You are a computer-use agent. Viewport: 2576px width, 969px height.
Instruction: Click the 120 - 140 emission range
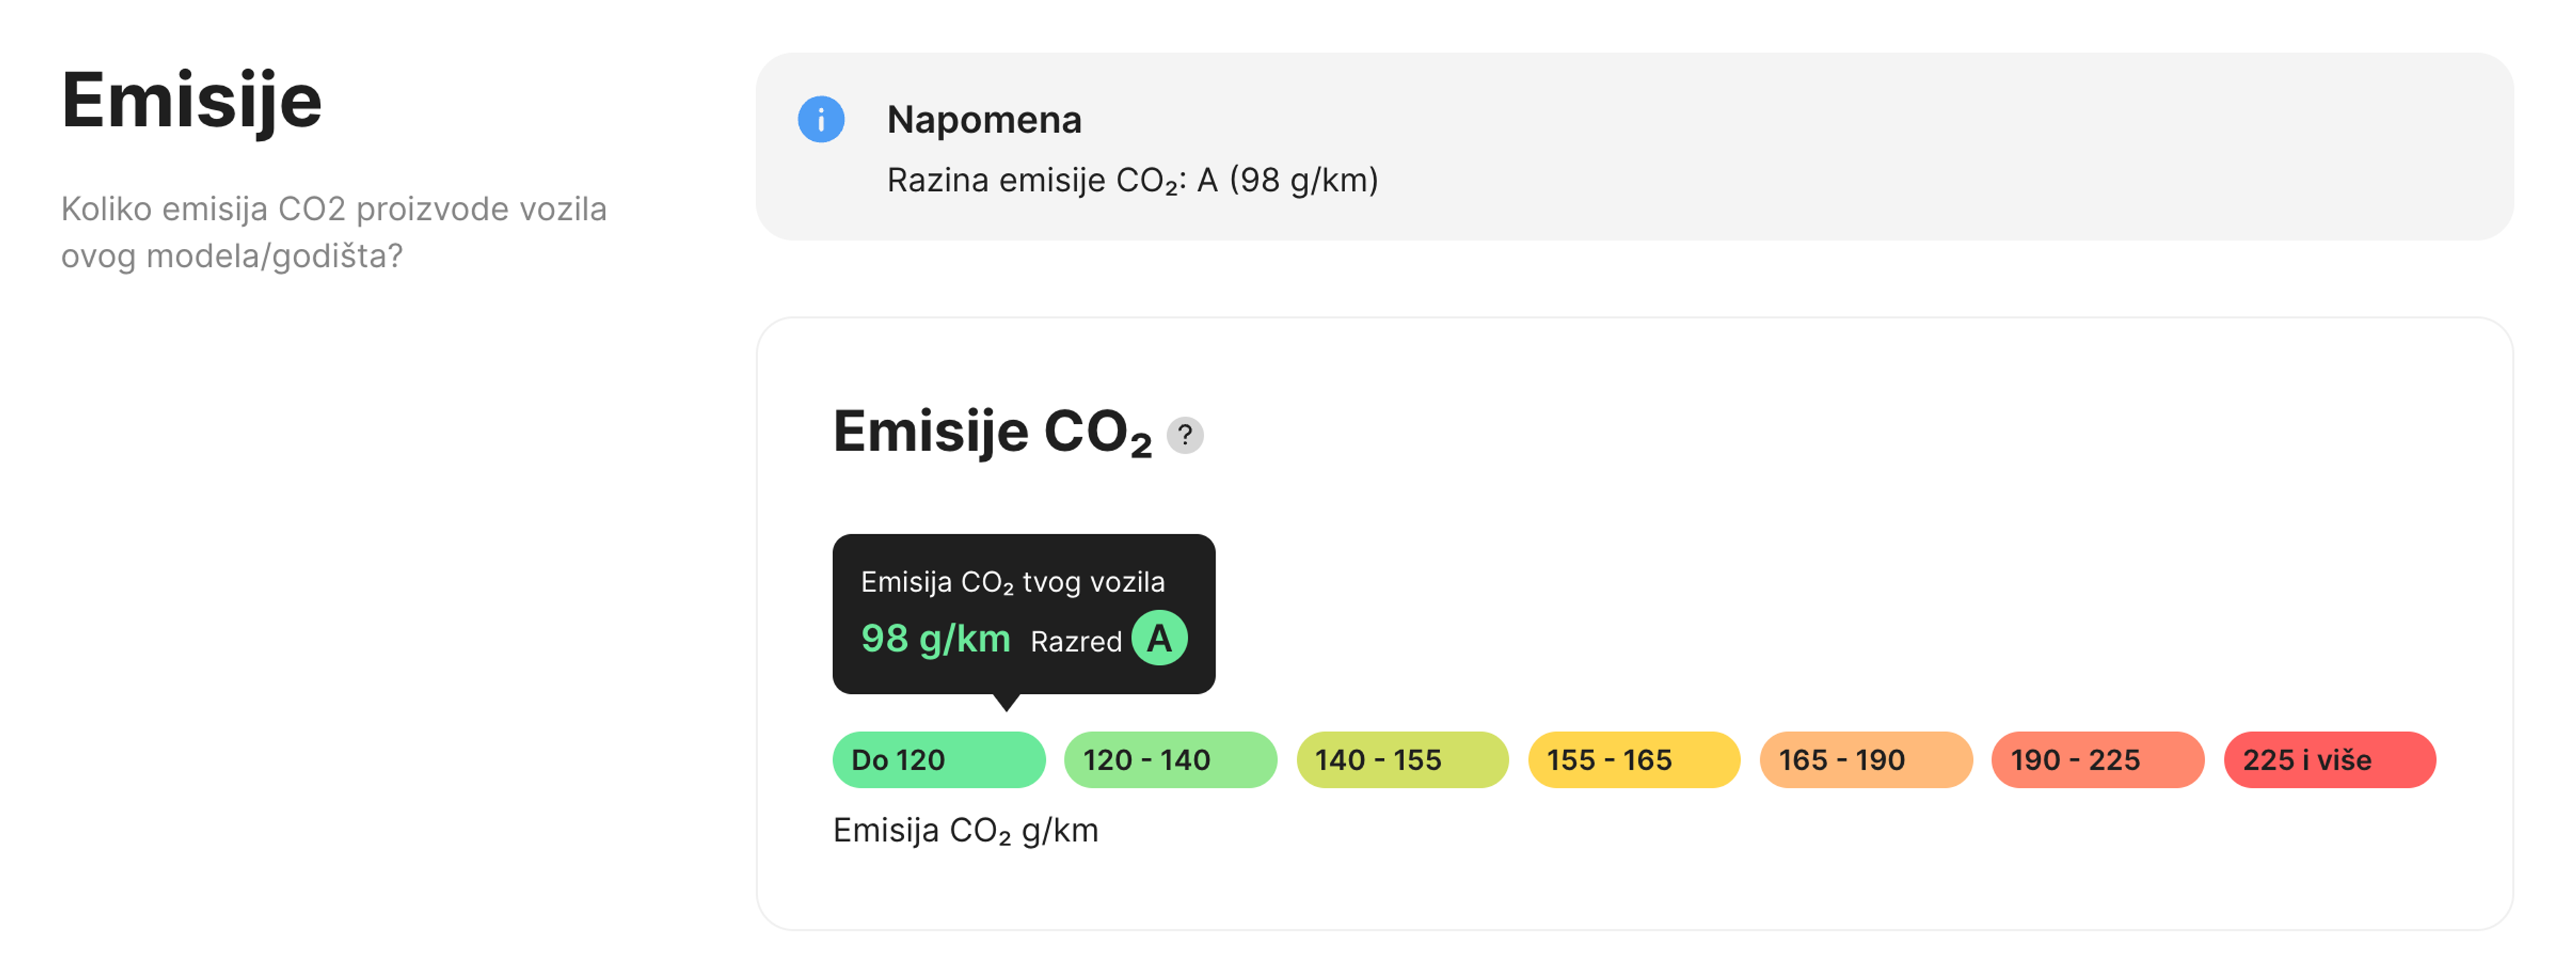tap(1170, 760)
